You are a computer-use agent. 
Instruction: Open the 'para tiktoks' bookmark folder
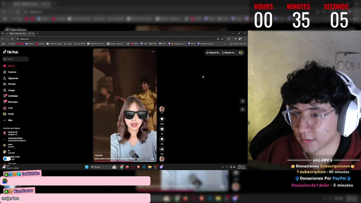(x=80, y=44)
